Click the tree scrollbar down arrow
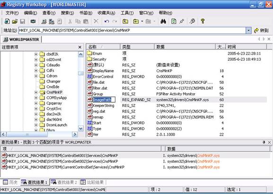The width and height of the screenshot is (273, 194). (80, 129)
